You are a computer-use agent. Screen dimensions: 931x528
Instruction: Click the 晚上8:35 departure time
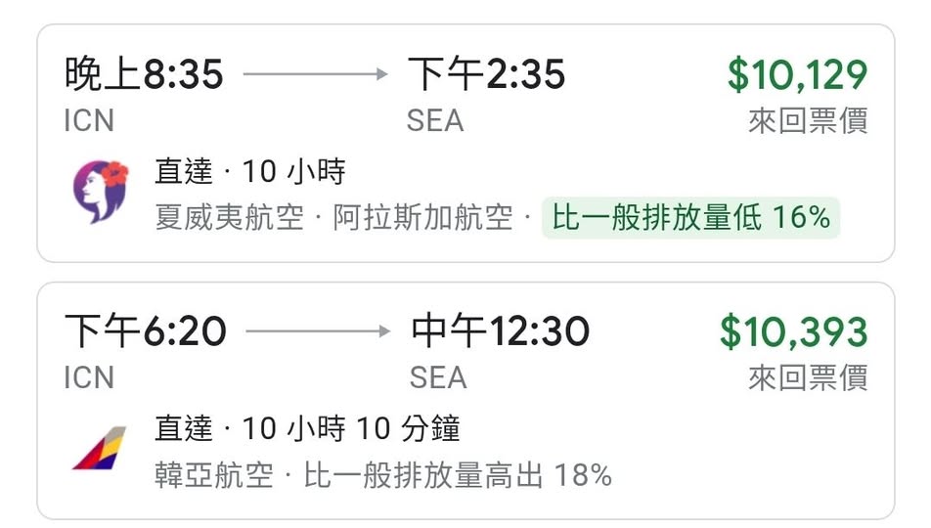tap(144, 74)
